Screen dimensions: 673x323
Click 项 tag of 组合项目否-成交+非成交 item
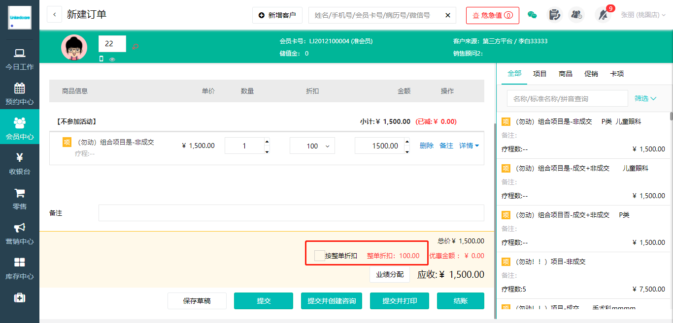pos(506,215)
